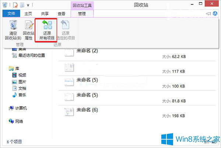This screenshot has width=221, height=148.
Task: Switch to the 主页 Home tab
Action: (28, 14)
